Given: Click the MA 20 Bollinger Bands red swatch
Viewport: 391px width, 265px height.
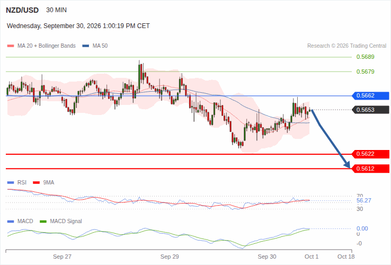Looking at the screenshot, I should pos(11,46).
